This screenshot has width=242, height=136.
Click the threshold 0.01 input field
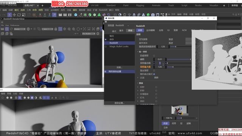pyautogui.click(x=160, y=59)
